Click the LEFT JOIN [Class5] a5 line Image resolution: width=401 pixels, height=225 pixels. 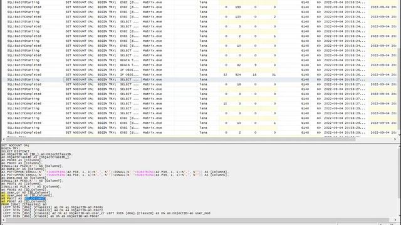[51, 216]
